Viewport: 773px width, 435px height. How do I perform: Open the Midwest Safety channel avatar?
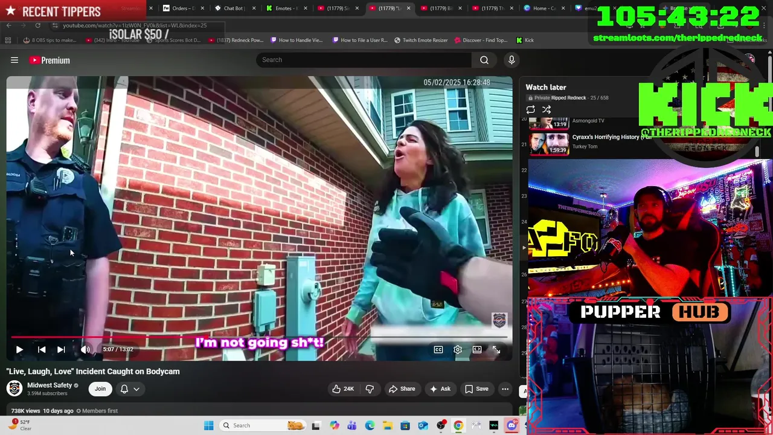[14, 388]
